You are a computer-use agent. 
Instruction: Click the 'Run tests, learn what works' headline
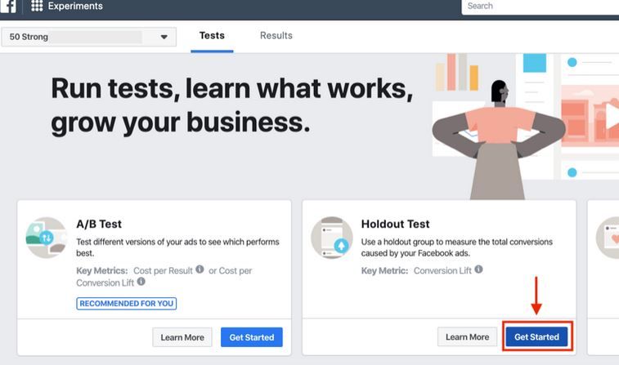click(x=232, y=105)
